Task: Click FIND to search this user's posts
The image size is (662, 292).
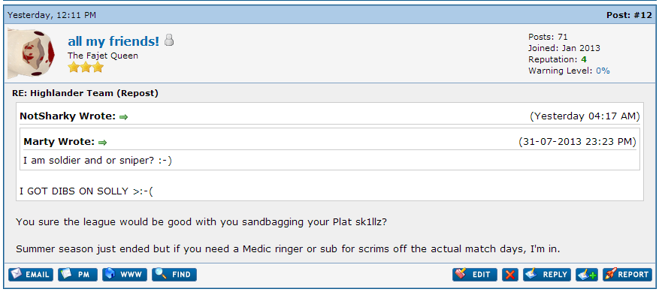Action: (x=174, y=275)
